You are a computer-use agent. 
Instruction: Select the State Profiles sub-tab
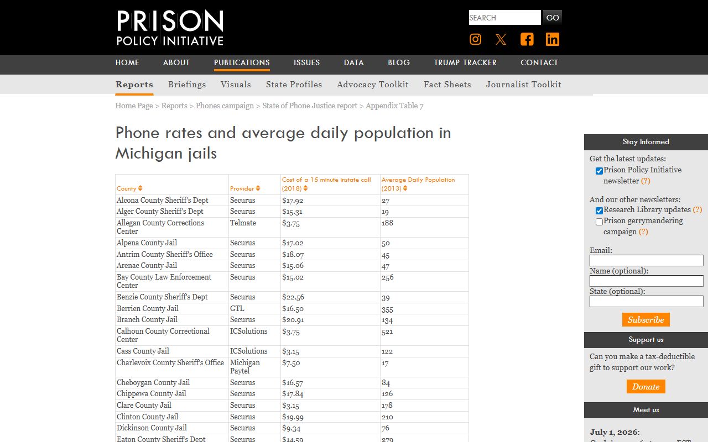(x=294, y=85)
